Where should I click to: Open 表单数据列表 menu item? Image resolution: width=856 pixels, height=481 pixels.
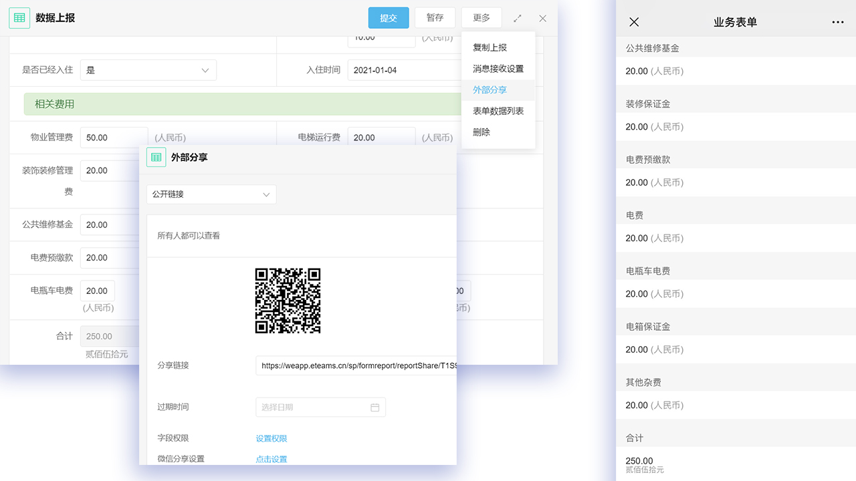pyautogui.click(x=498, y=111)
